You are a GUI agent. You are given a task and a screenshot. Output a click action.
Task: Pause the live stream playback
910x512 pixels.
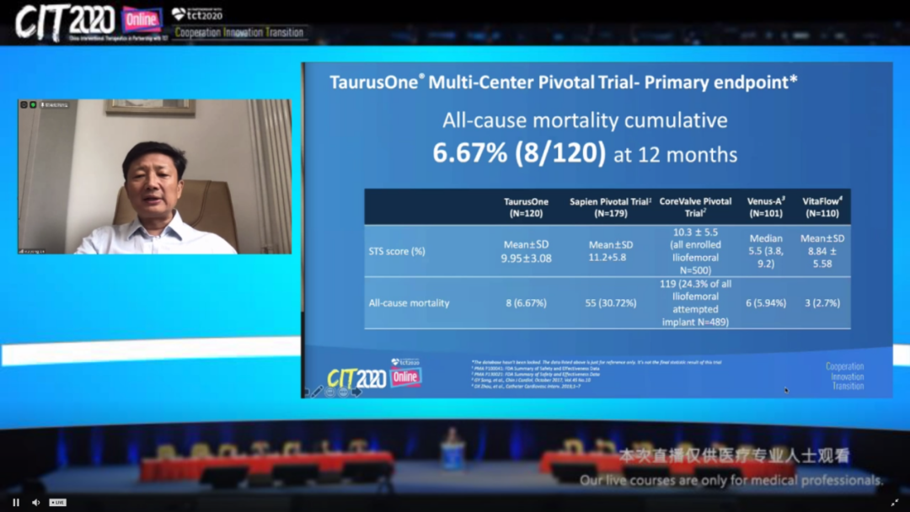[x=16, y=502]
